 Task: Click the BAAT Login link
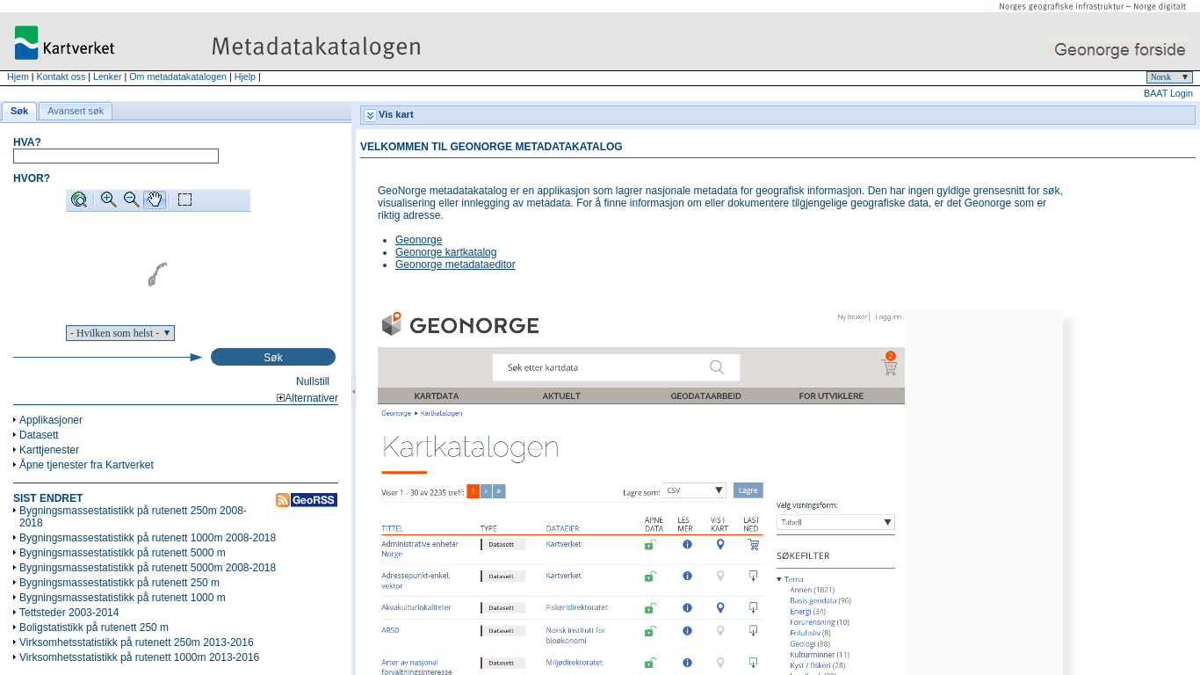click(1168, 93)
